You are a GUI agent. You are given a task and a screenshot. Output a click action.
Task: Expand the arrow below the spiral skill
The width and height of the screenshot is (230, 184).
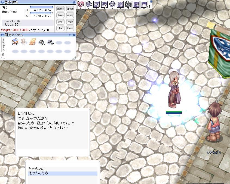(x=120, y=9)
